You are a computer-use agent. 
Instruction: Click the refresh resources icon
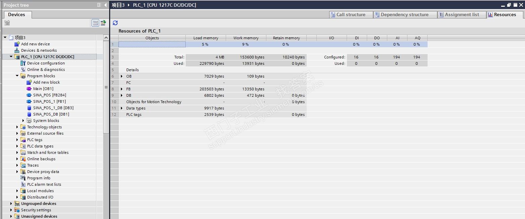pos(115,23)
